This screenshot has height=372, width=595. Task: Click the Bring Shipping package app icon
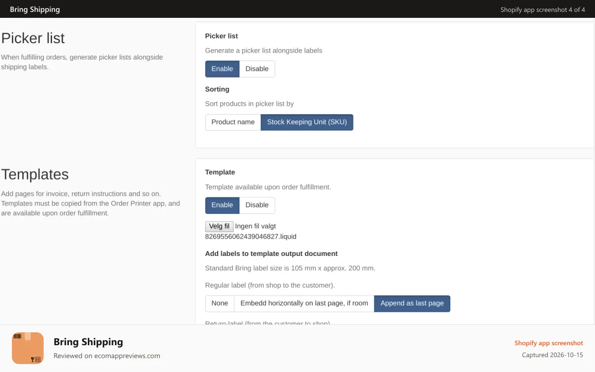point(28,348)
